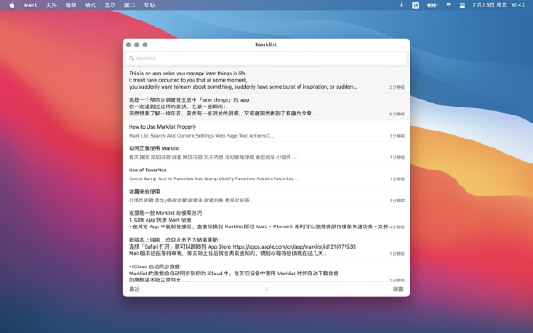Minimize the Marklist window
Screen dimensions: 533x333
click(x=137, y=44)
